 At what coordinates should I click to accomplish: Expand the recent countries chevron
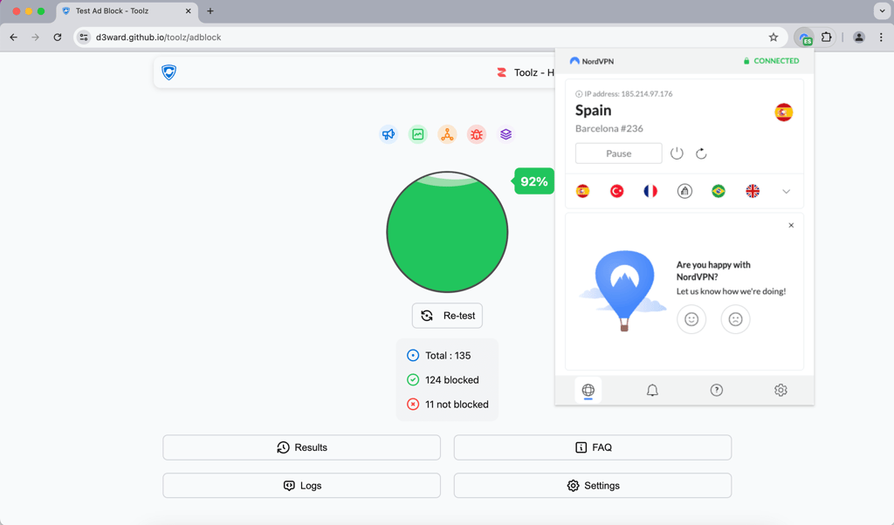[x=787, y=191]
